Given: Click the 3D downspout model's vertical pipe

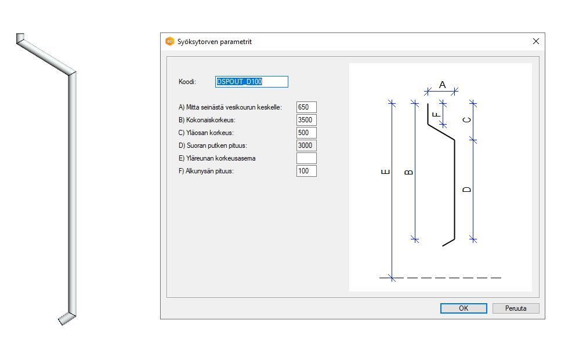Looking at the screenshot, I should click(72, 191).
